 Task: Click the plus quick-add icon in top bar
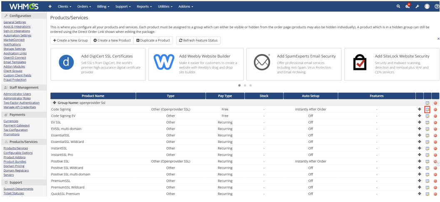click(50, 7)
